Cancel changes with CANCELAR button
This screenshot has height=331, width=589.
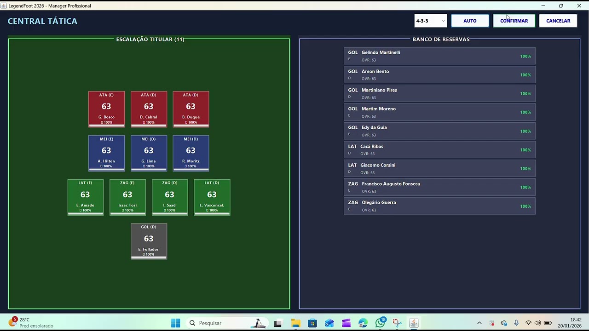pos(558,21)
